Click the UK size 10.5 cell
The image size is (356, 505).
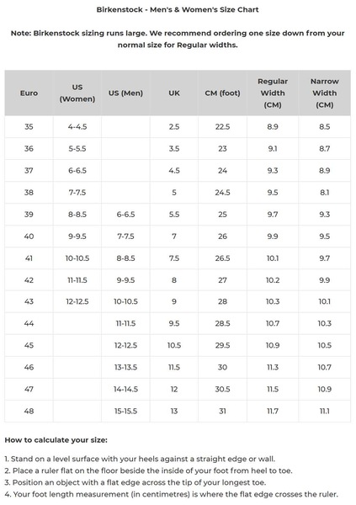pos(174,346)
